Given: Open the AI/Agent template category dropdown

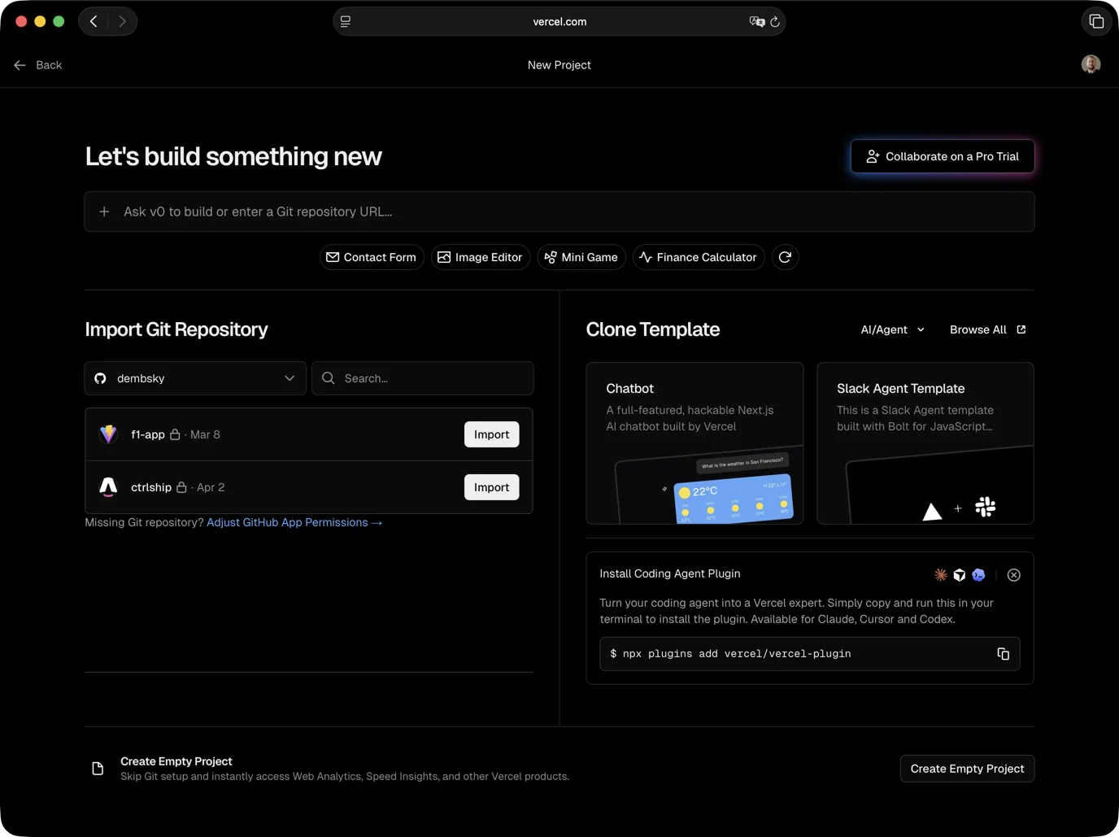Looking at the screenshot, I should tap(892, 329).
